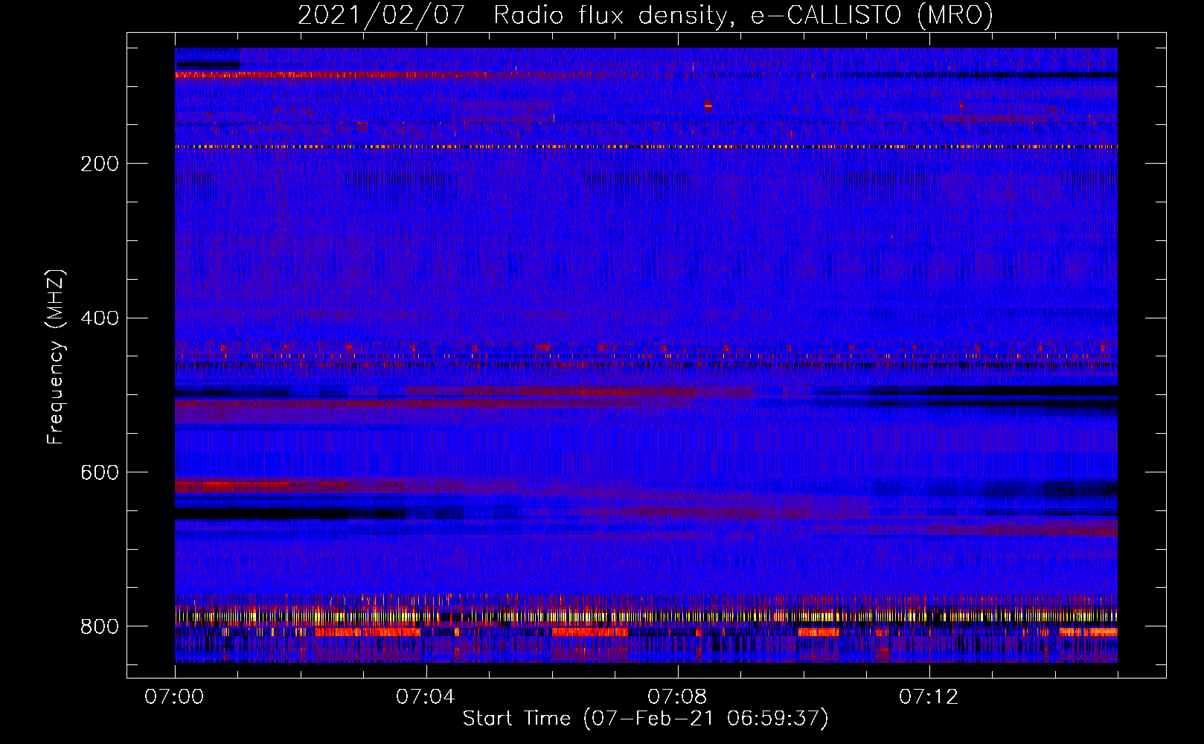Screen dimensions: 1204x744
Task: Click the '07:00' time tick label
Action: (x=174, y=696)
